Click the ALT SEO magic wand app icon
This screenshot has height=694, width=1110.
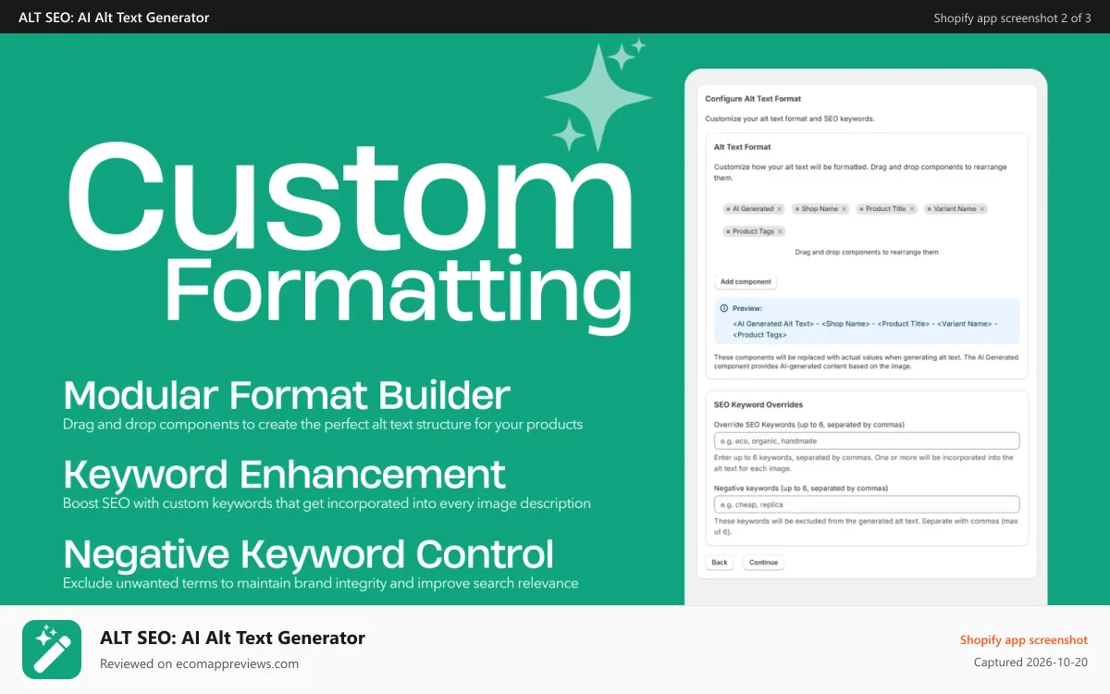coord(52,650)
